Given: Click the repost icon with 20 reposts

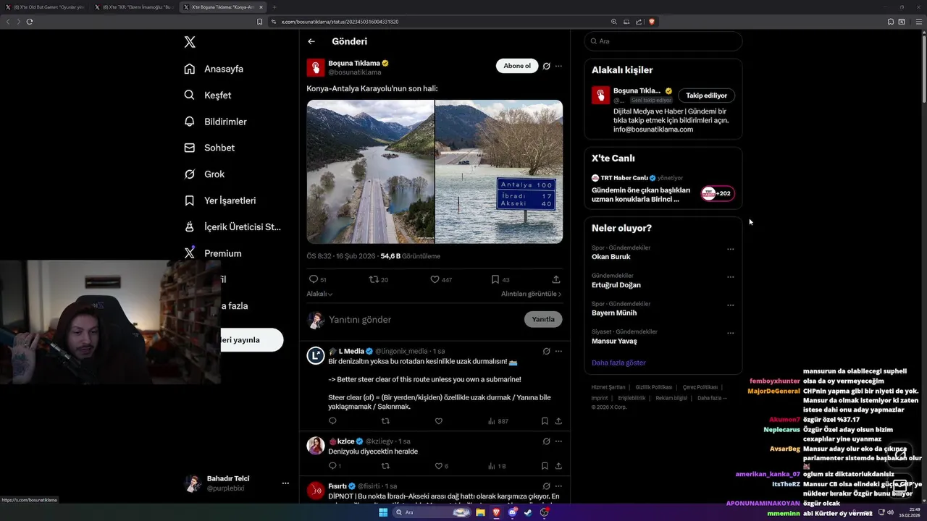Looking at the screenshot, I should coord(374,279).
